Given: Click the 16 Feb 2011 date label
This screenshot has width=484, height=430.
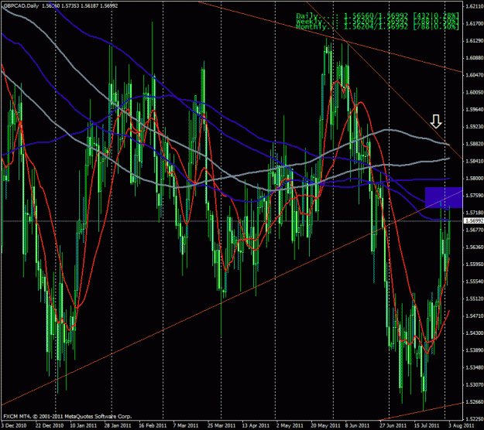Looking at the screenshot, I should [x=153, y=425].
